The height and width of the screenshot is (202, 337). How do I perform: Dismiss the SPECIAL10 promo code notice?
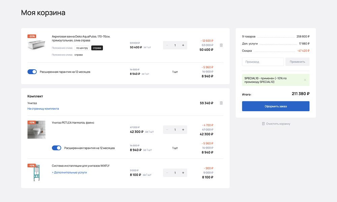pyautogui.click(x=305, y=80)
